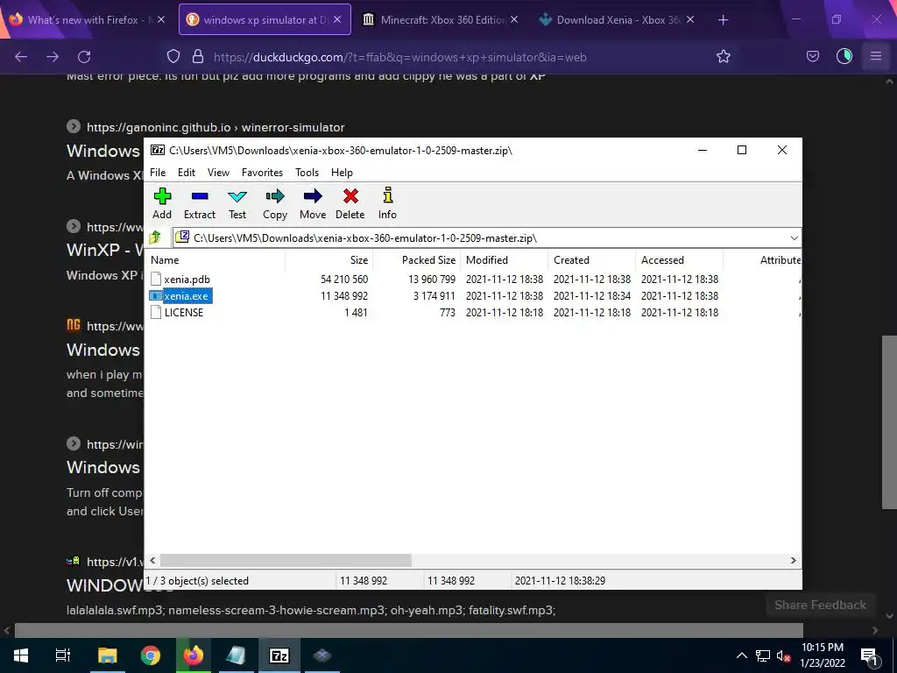
Task: Open the Windows Start menu
Action: coord(21,655)
